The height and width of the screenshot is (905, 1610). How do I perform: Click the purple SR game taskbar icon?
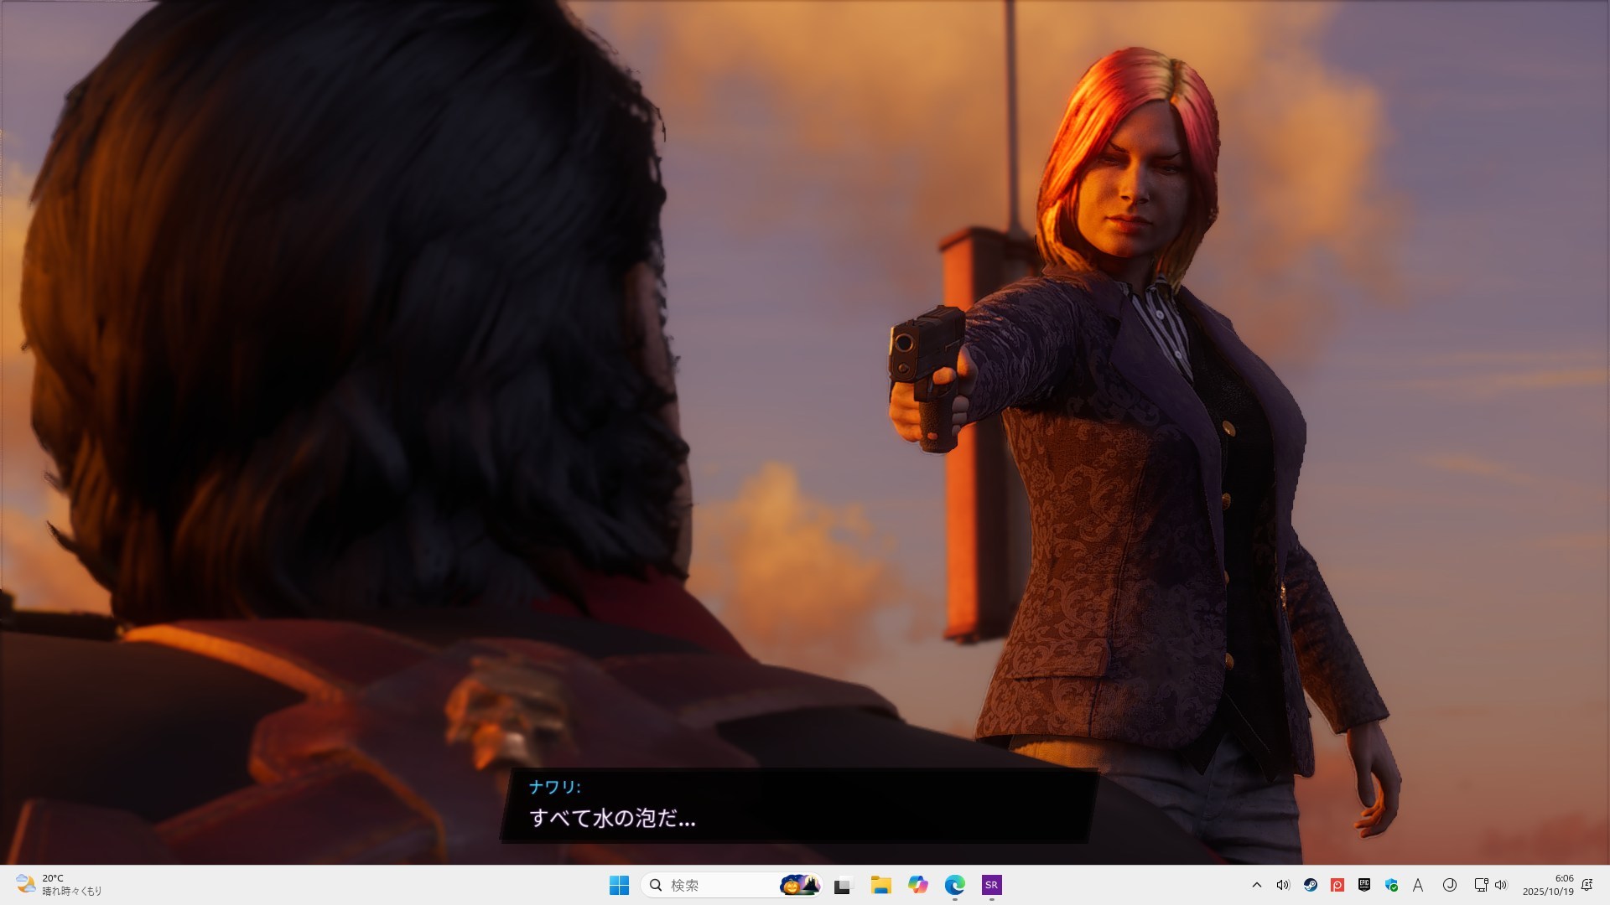991,885
